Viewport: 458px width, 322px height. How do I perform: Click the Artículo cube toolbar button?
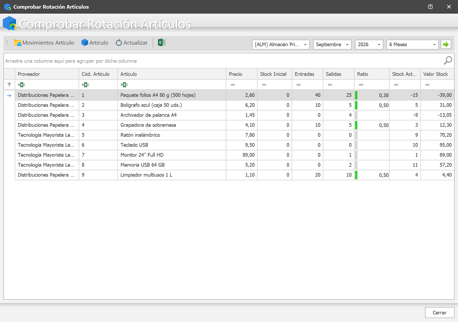coord(95,43)
